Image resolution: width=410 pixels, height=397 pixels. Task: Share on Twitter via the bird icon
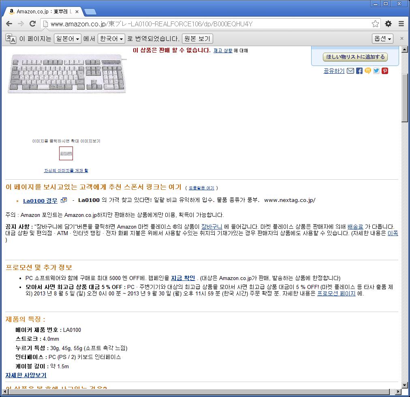coord(376,71)
